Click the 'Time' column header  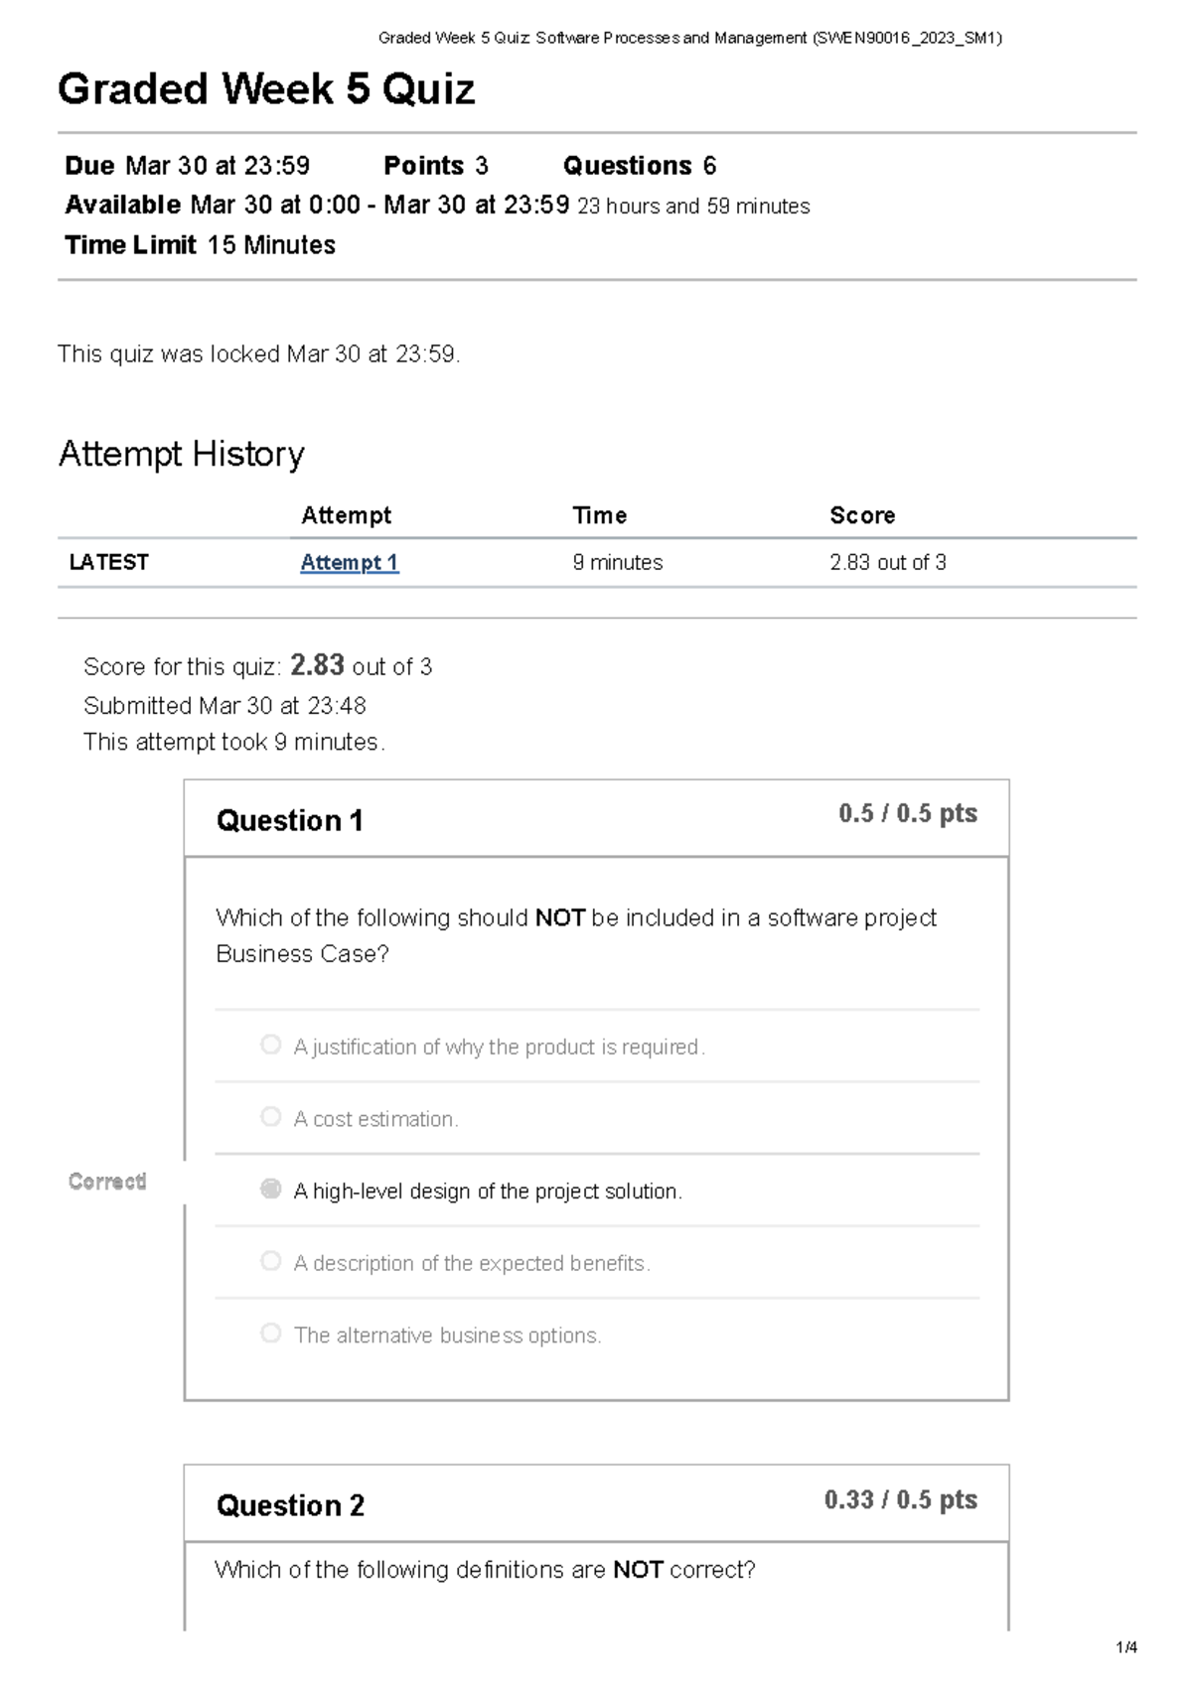(600, 514)
